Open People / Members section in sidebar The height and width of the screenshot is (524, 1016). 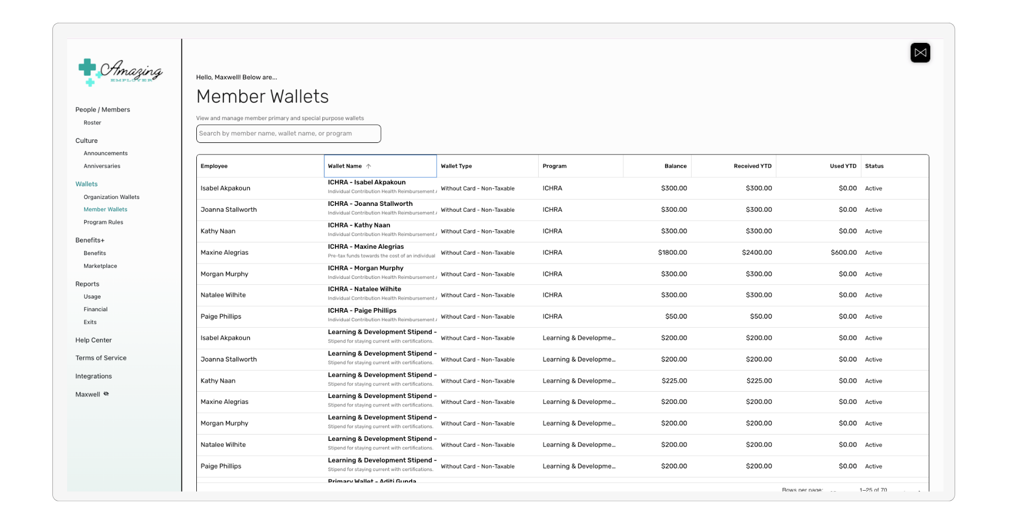(103, 110)
